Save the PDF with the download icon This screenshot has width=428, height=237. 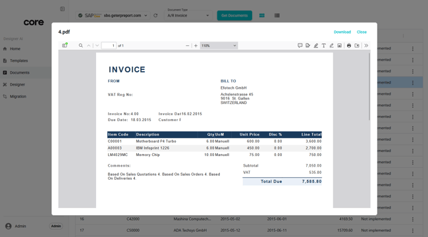(x=357, y=45)
